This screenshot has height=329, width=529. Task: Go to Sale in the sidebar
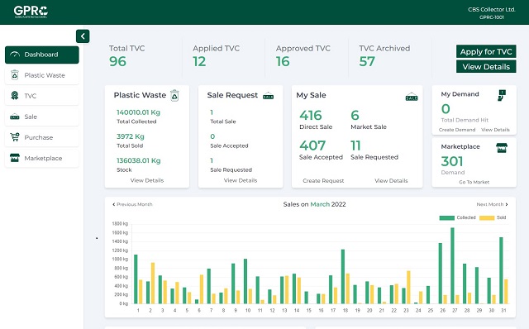42,117
